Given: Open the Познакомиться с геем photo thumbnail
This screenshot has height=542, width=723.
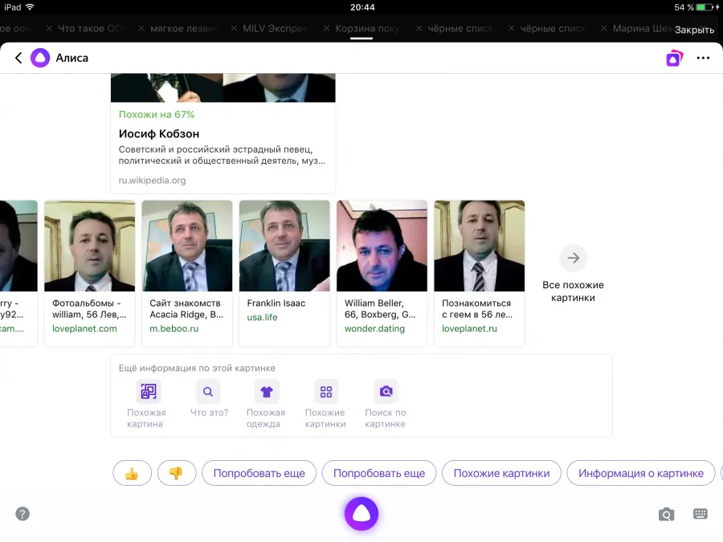Looking at the screenshot, I should pos(480,246).
